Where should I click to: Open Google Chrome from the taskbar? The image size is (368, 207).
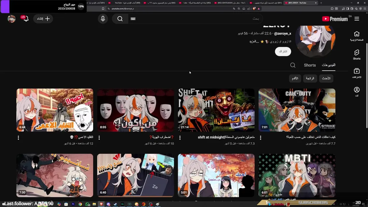coord(80,204)
